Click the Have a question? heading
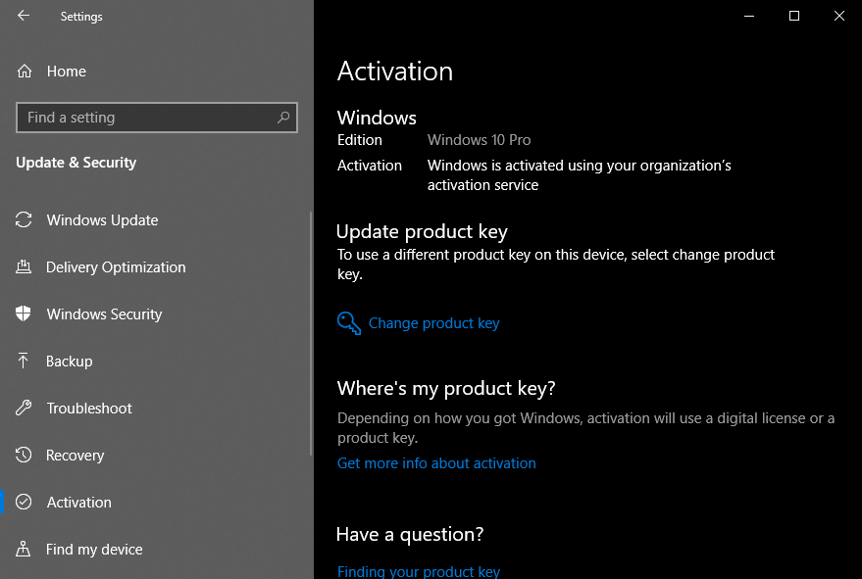862x579 pixels. point(410,534)
